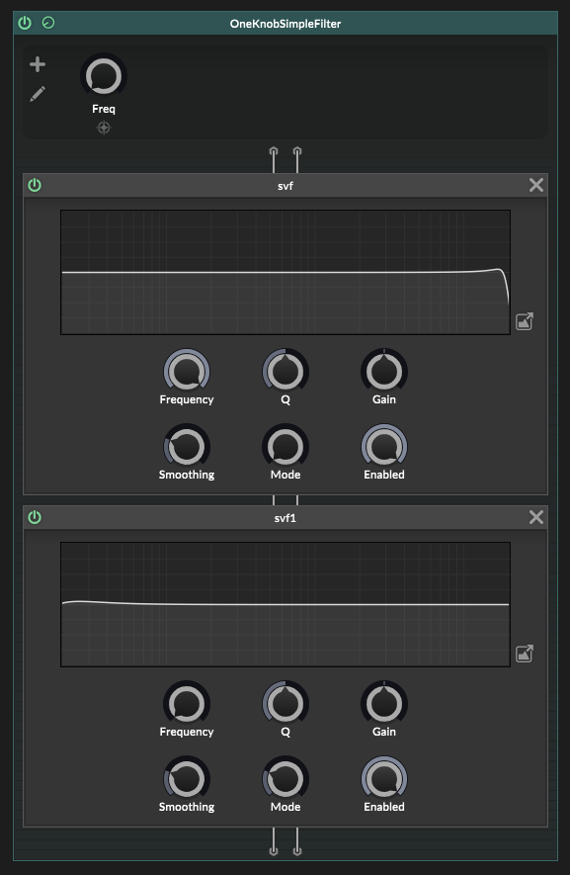Click the pencil edit icon

pyautogui.click(x=38, y=94)
